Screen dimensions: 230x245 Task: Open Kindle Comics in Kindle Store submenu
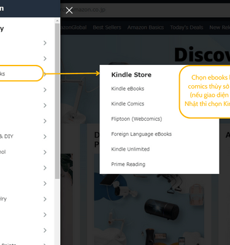pos(128,104)
